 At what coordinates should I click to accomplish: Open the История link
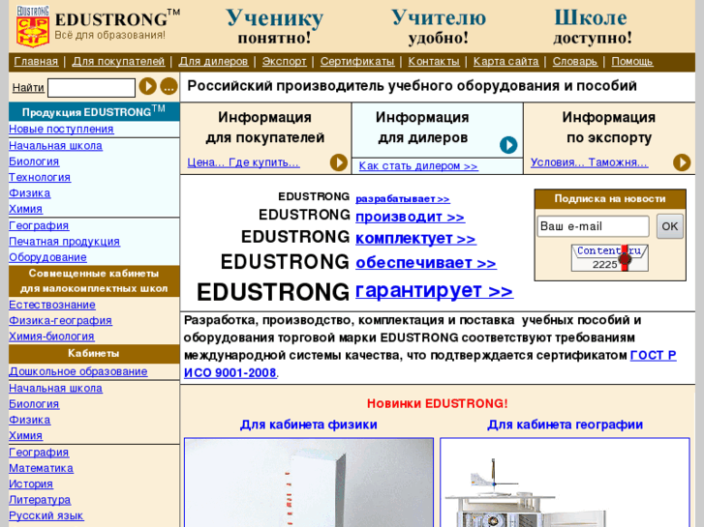31,484
